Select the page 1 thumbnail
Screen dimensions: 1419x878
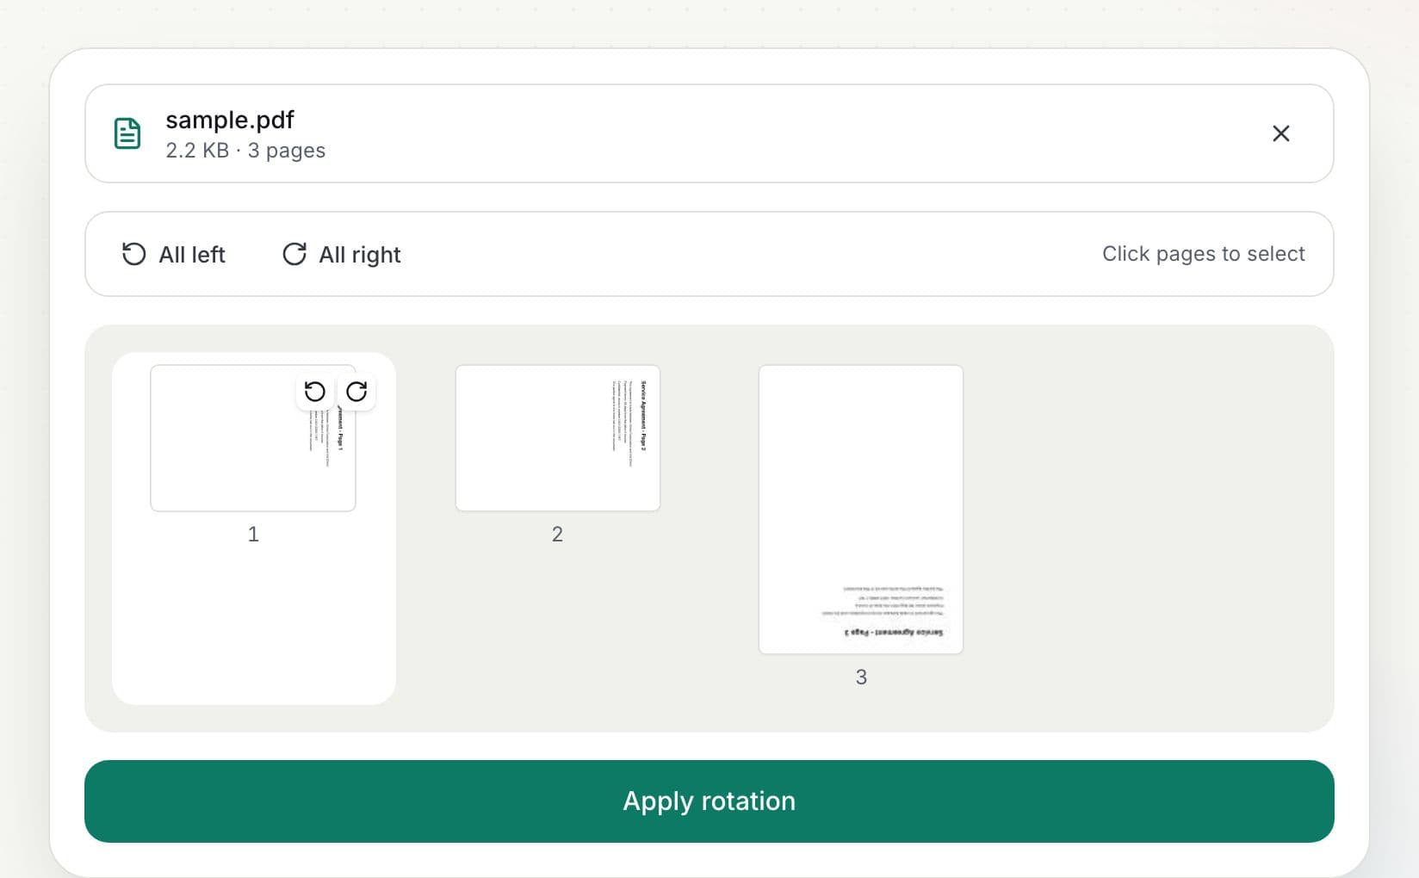[253, 438]
